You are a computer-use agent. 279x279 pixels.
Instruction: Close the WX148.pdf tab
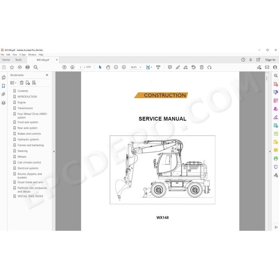point(57,60)
